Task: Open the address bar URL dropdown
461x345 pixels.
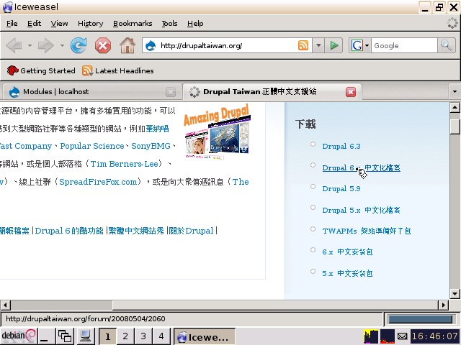Action: [318, 45]
